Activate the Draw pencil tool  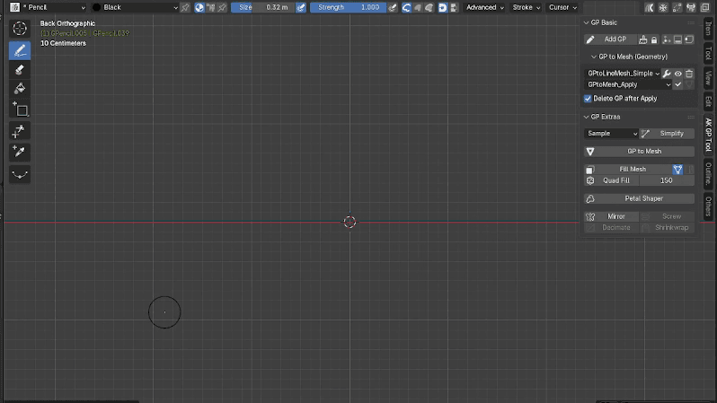(x=20, y=50)
